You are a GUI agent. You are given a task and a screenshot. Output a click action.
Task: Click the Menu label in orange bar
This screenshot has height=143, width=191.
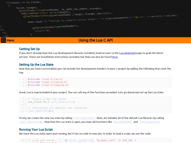click(x=11, y=40)
